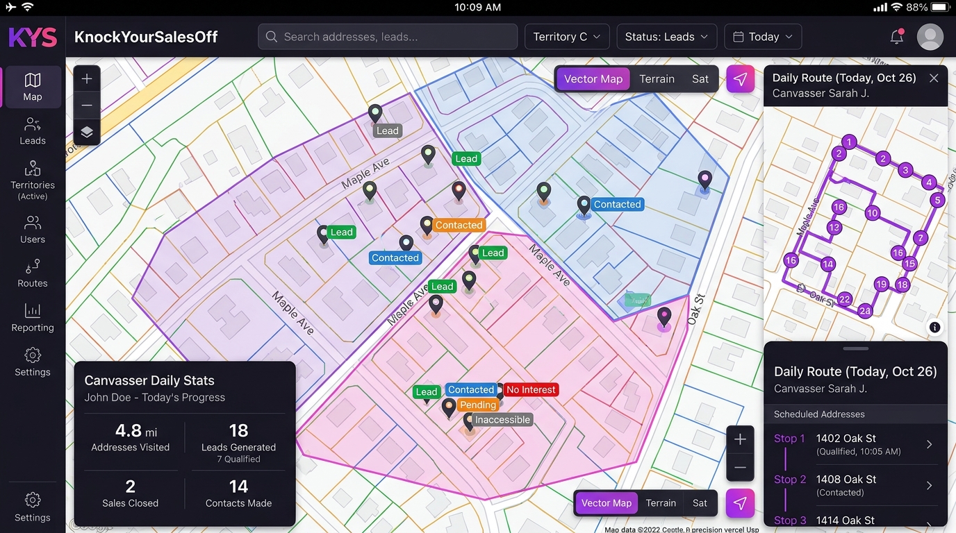Open the Reporting section
The image size is (956, 533).
(x=33, y=318)
